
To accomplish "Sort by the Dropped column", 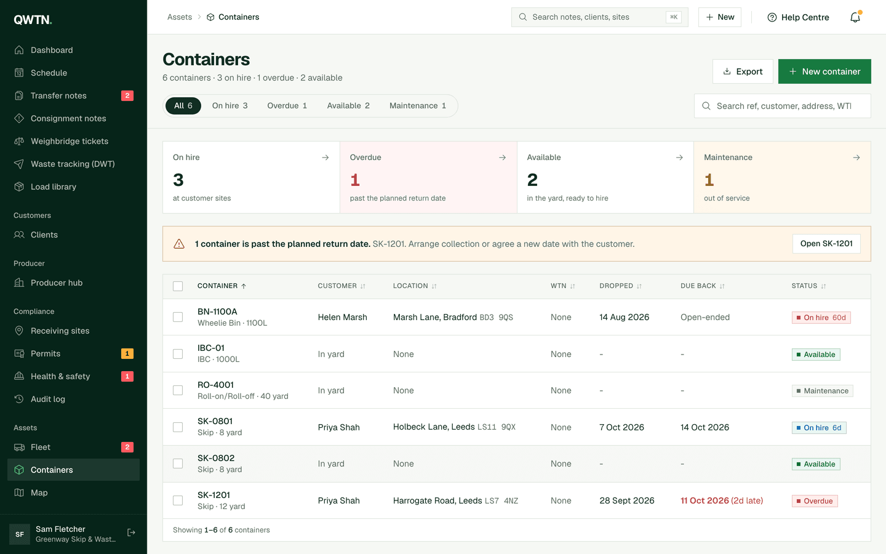I will tap(620, 286).
